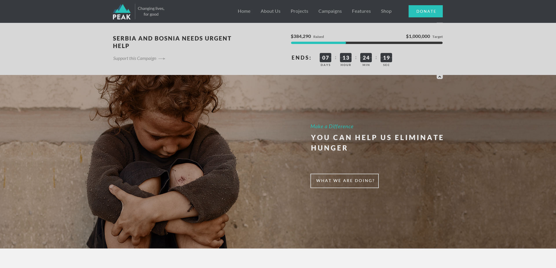The height and width of the screenshot is (268, 556).
Task: Open the Campaigns menu
Action: point(330,11)
